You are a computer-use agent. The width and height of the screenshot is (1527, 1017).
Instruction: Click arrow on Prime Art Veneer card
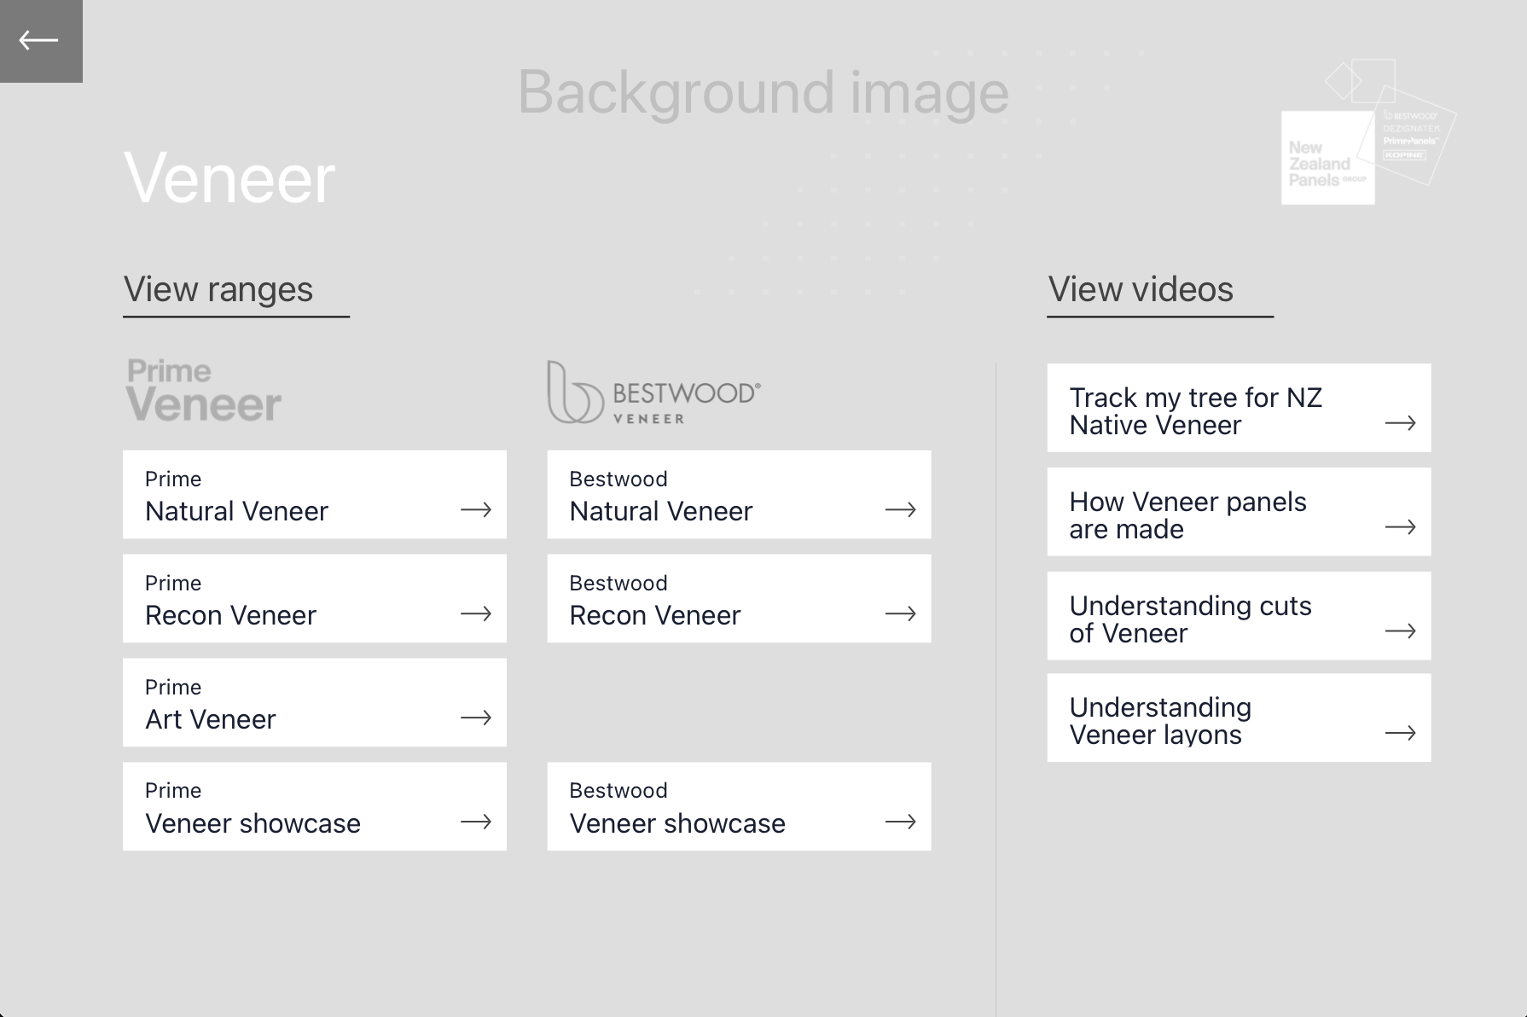click(x=476, y=718)
